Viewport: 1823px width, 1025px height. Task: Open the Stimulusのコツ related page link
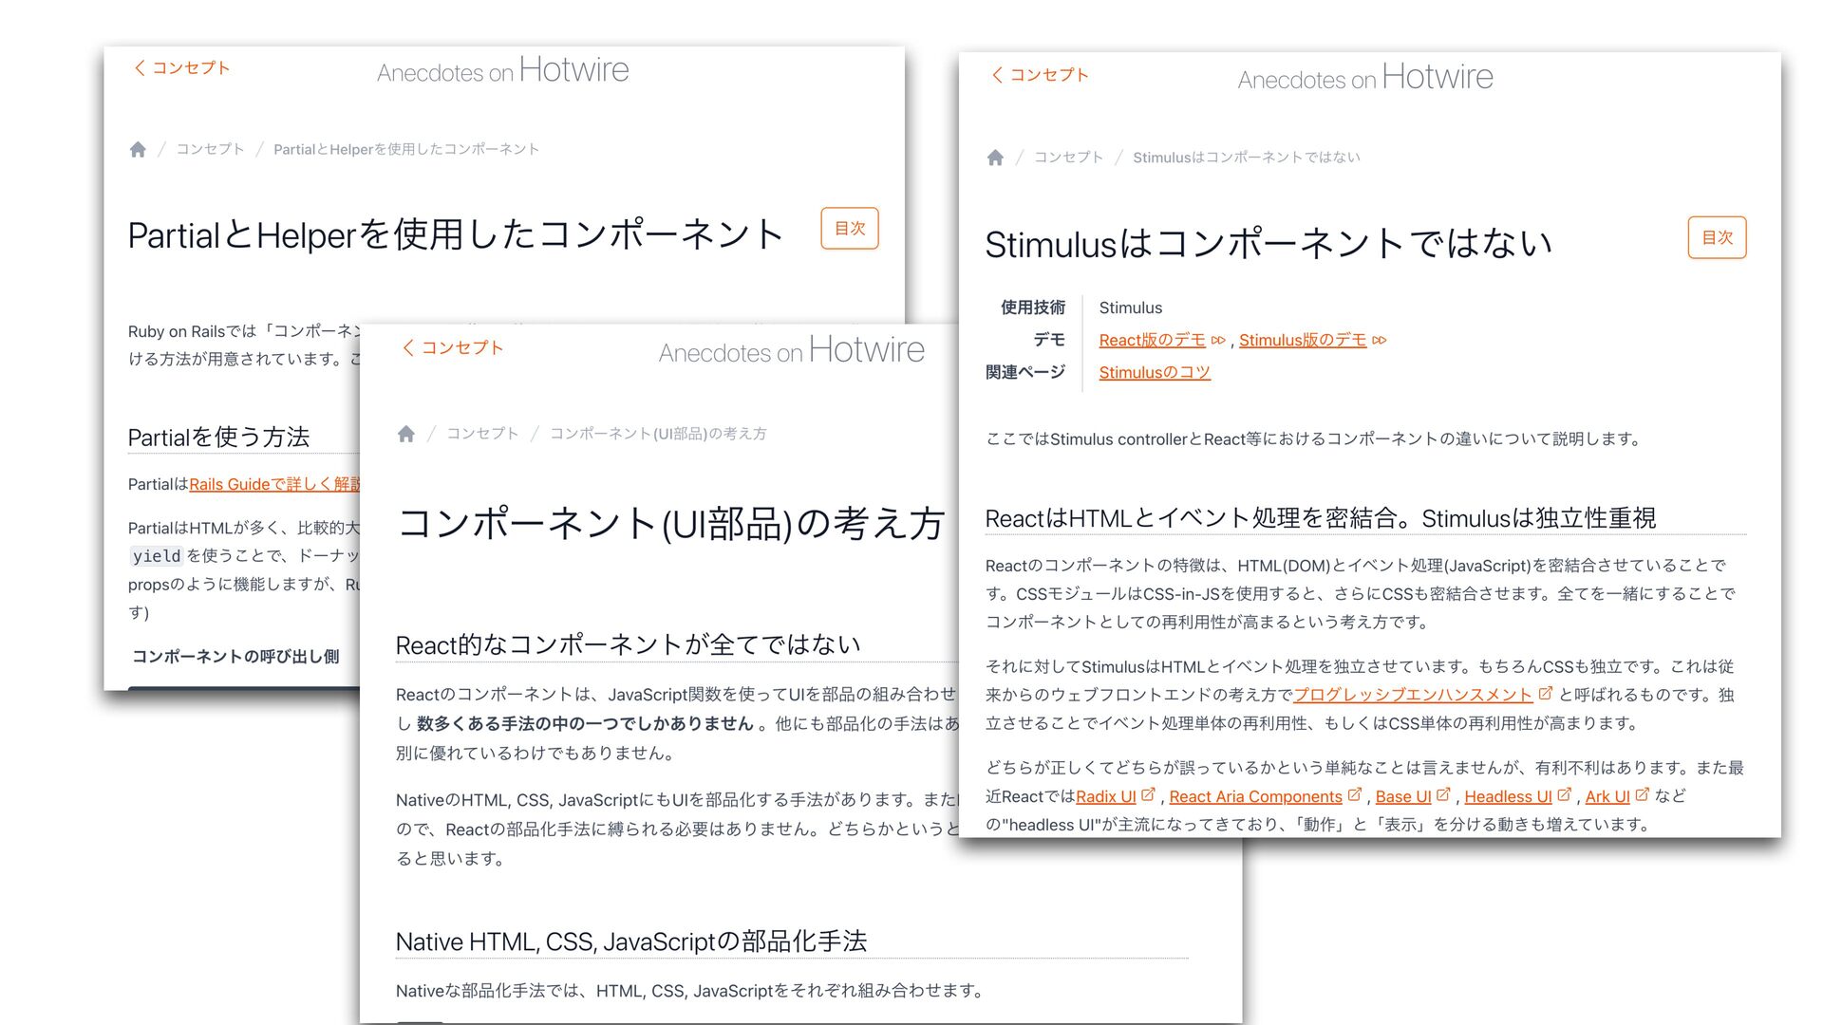[x=1155, y=372]
